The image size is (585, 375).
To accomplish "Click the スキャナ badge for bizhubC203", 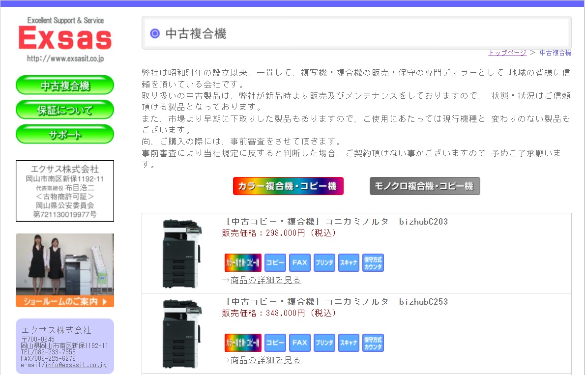I will [x=349, y=262].
